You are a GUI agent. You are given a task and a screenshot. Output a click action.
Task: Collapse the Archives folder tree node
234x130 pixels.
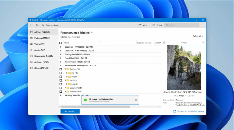(x=65, y=69)
